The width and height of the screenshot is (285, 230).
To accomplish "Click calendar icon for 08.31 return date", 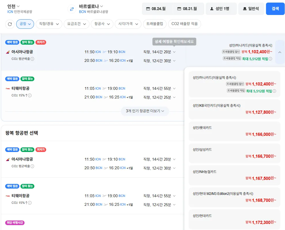I will pyautogui.click(x=179, y=9).
